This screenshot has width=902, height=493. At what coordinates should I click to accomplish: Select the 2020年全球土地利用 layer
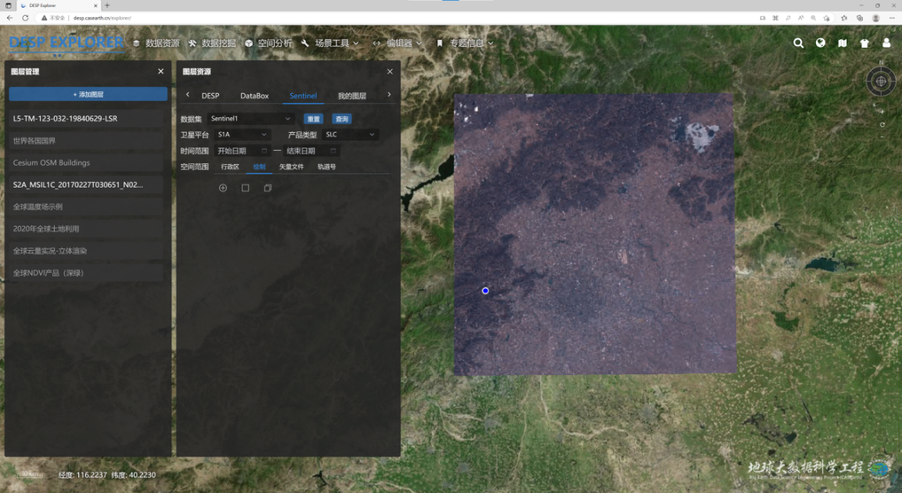click(86, 229)
